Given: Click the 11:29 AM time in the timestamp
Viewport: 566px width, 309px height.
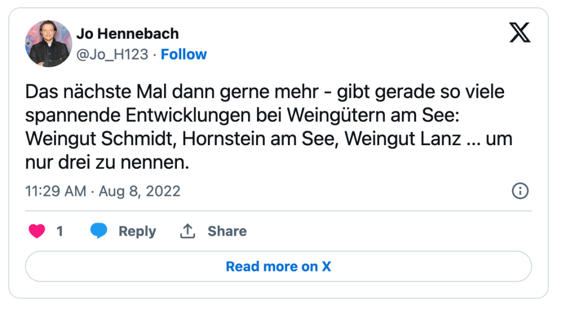Looking at the screenshot, I should tap(55, 191).
